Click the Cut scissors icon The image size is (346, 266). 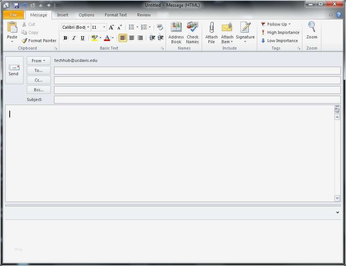pos(24,24)
